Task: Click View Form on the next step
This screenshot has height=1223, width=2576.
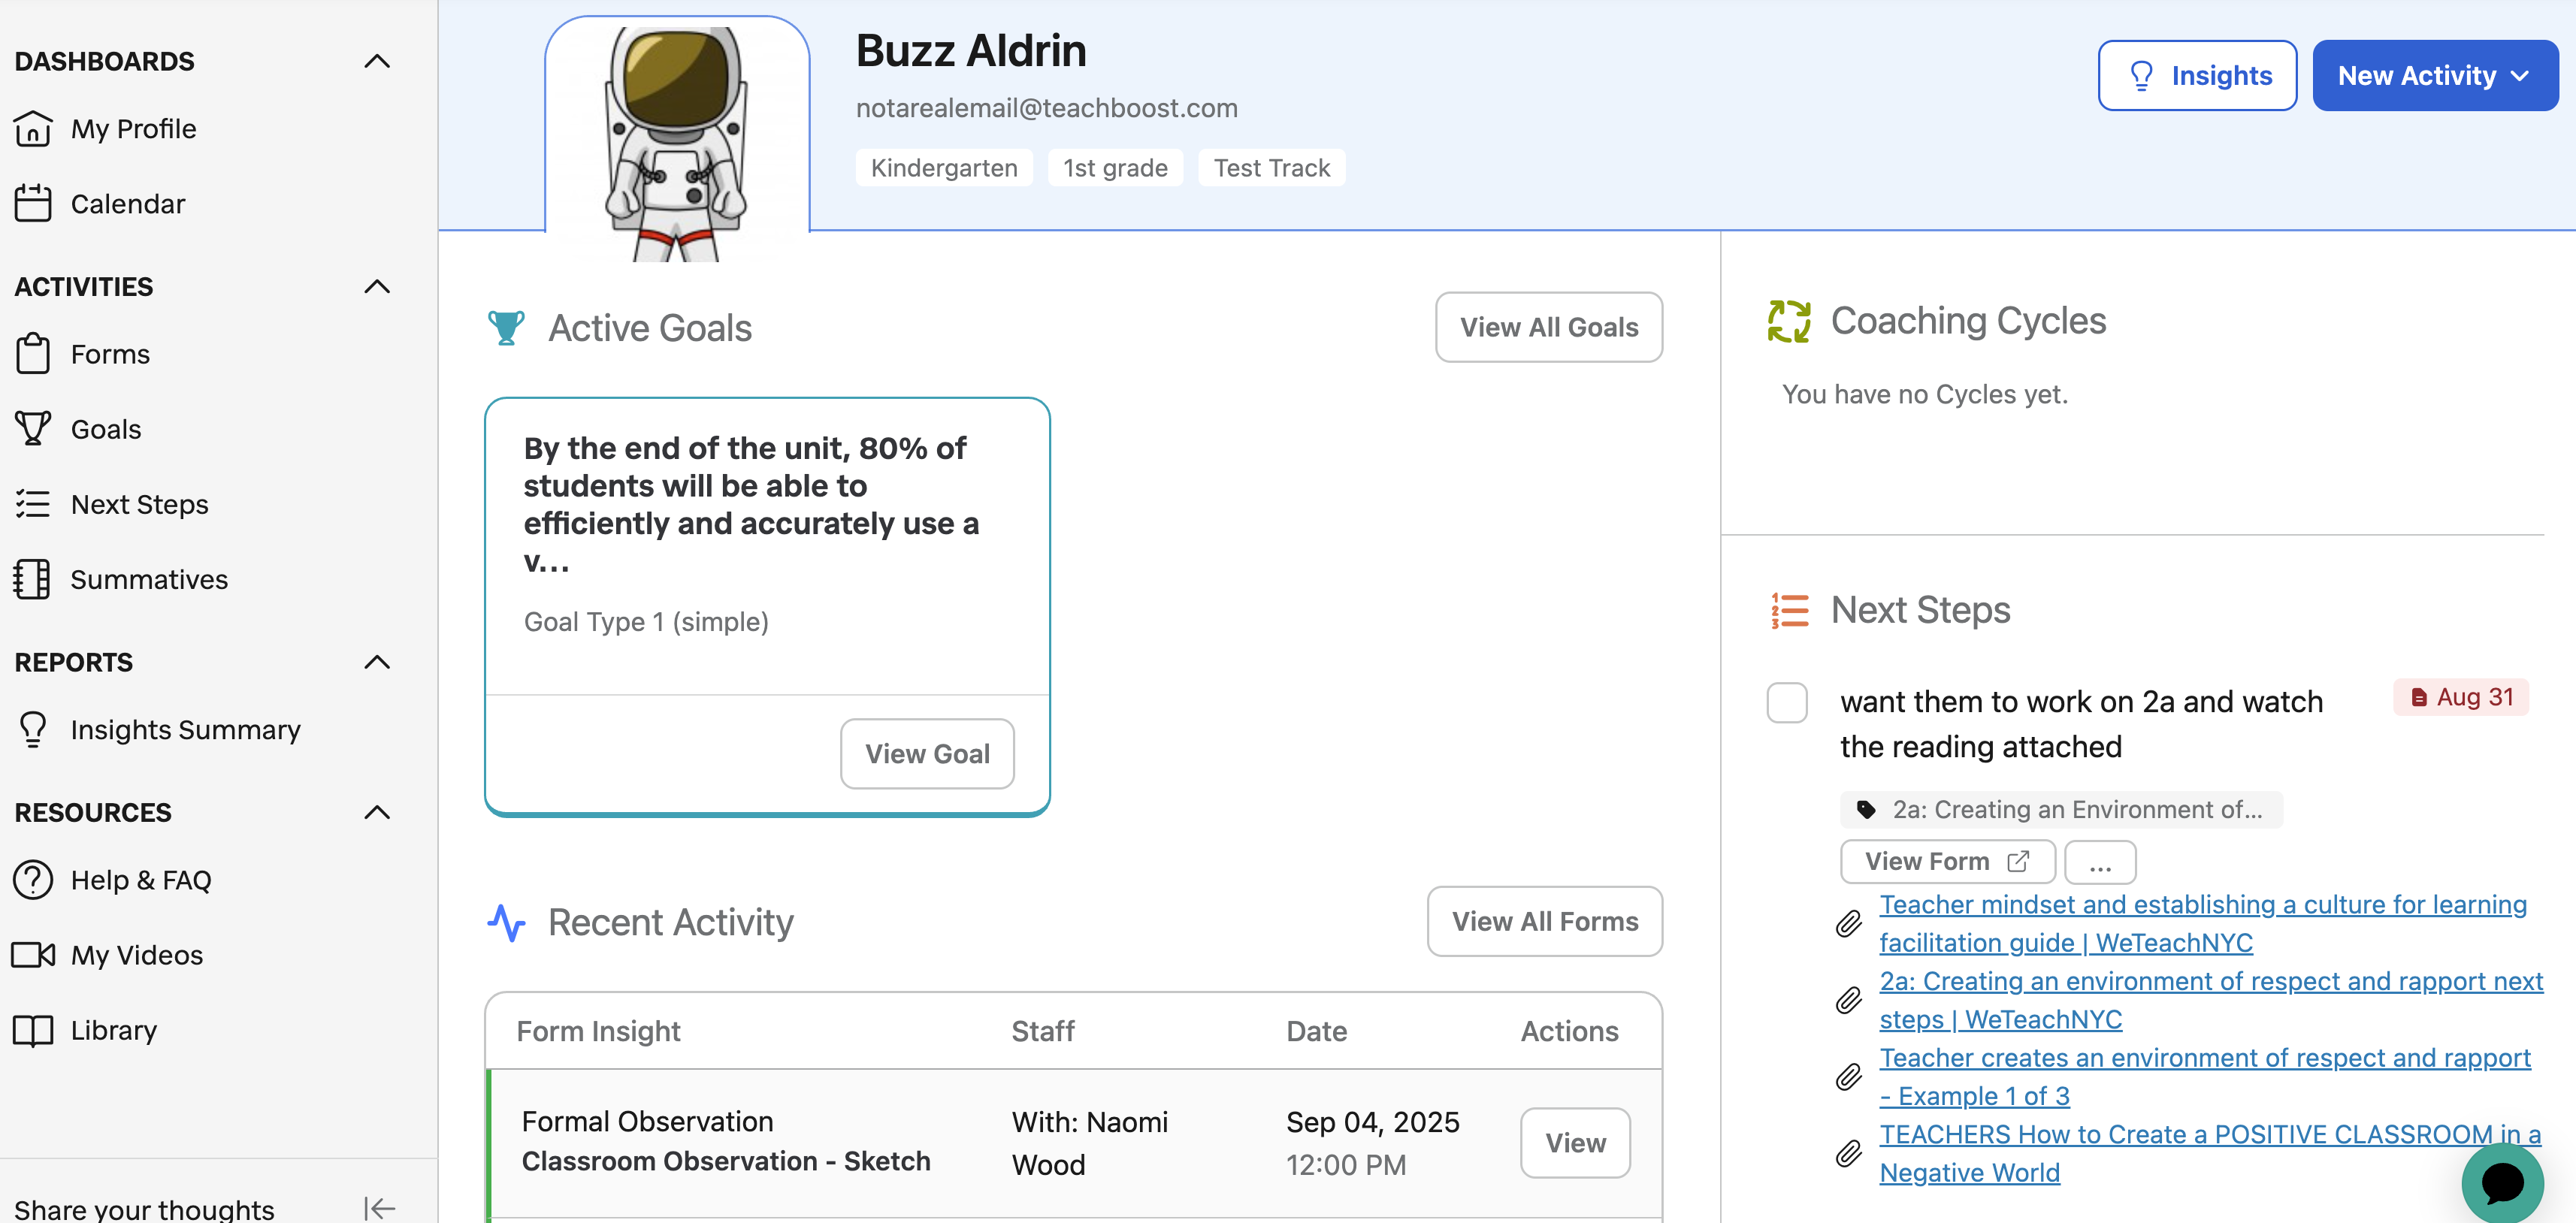Action: coord(1947,862)
